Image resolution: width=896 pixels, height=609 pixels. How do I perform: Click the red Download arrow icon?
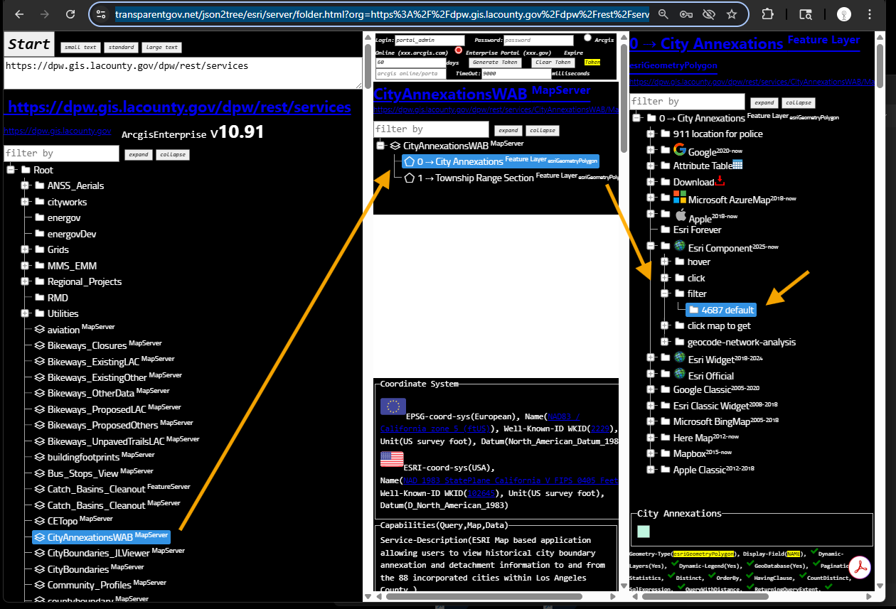720,181
